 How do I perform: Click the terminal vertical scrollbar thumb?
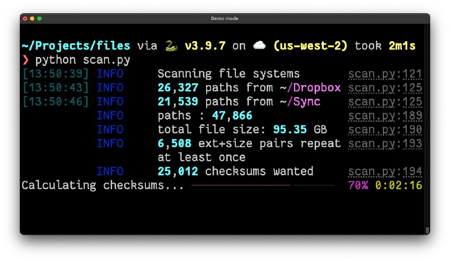click(427, 230)
